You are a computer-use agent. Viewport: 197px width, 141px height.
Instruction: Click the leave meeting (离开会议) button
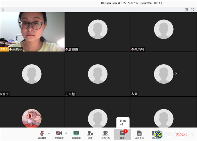coord(181,134)
